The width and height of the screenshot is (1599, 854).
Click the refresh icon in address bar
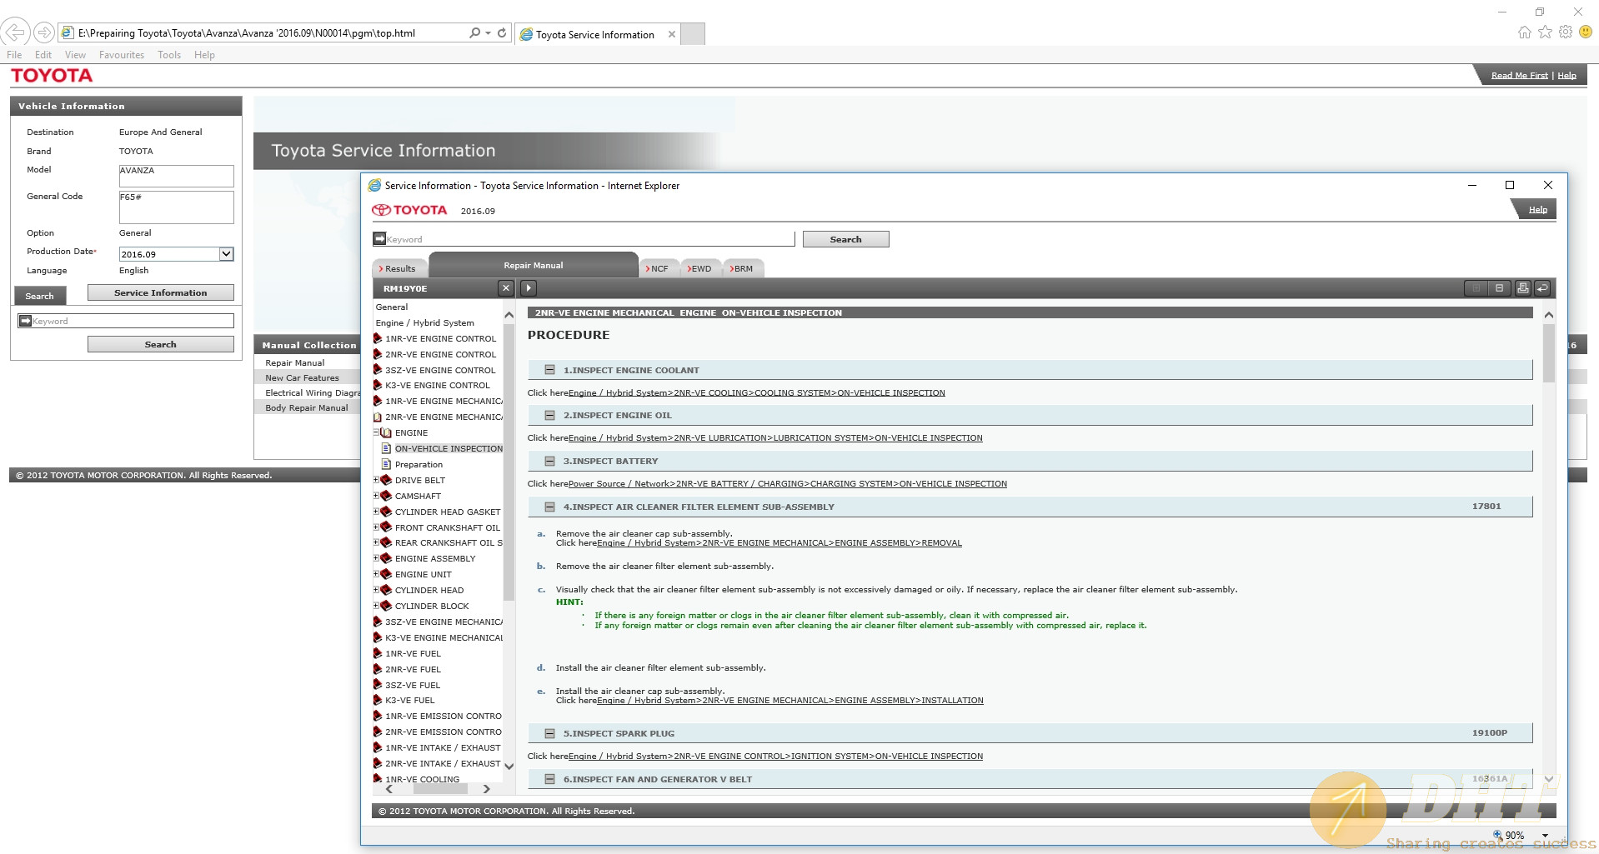pyautogui.click(x=502, y=32)
